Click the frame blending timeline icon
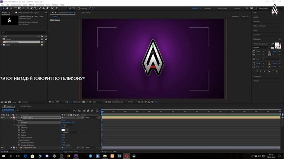 [88, 111]
